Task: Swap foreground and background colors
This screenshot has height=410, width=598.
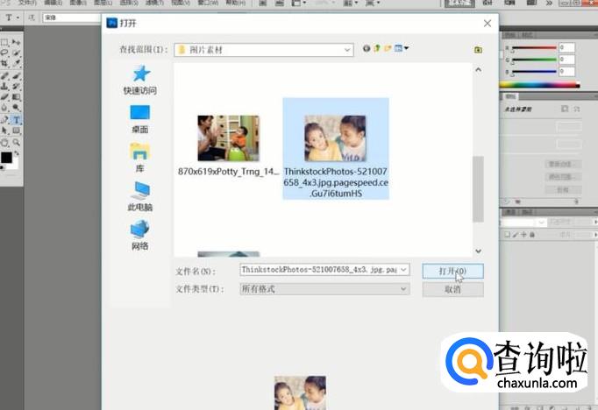Action: pyautogui.click(x=17, y=152)
